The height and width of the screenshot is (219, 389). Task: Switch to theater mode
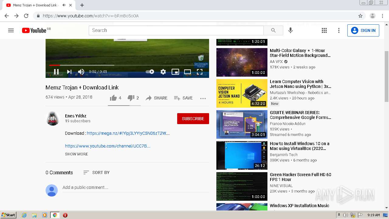click(188, 72)
